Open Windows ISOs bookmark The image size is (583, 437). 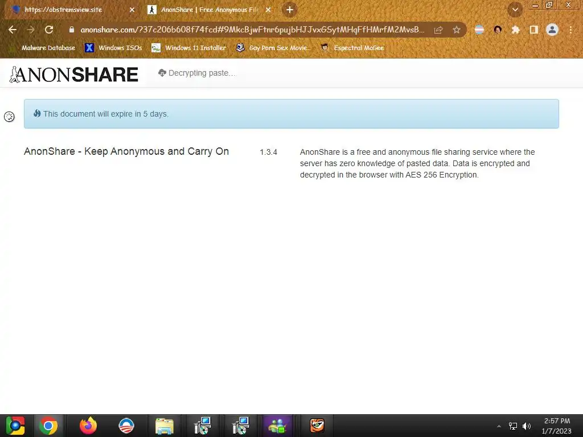tap(113, 48)
